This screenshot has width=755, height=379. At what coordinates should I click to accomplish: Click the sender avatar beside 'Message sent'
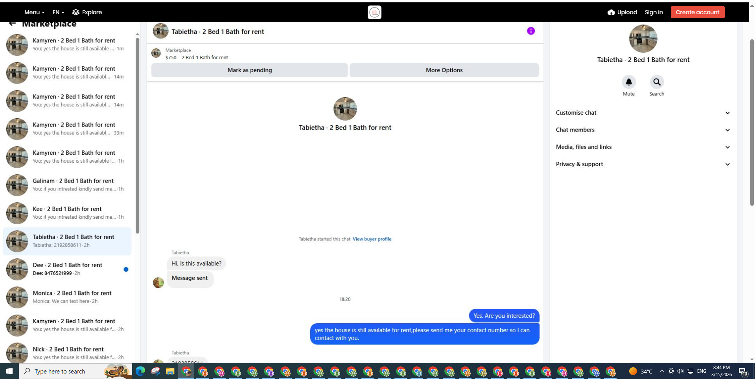pos(158,282)
